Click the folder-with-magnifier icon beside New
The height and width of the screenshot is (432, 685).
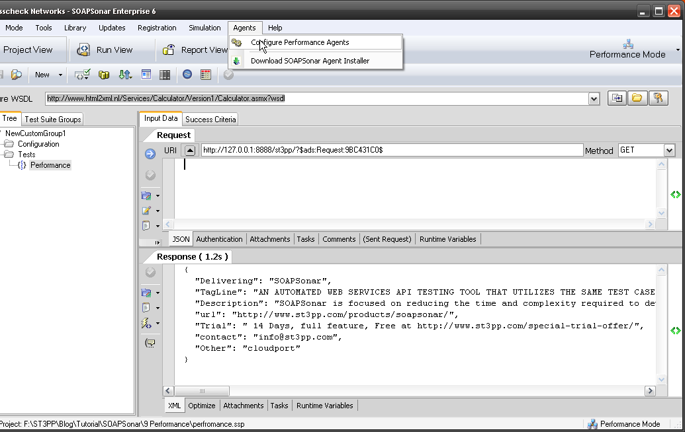[17, 75]
